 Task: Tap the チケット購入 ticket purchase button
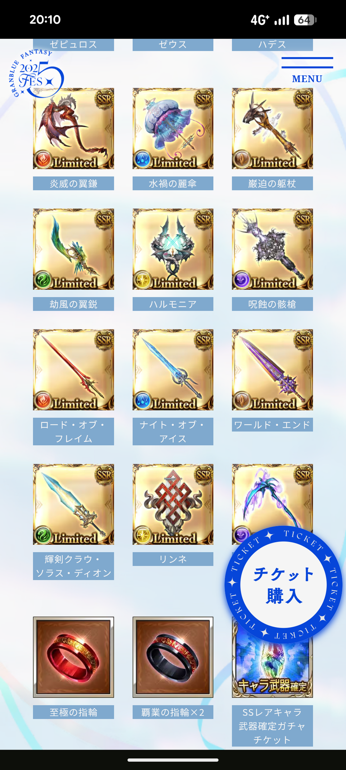point(283,585)
